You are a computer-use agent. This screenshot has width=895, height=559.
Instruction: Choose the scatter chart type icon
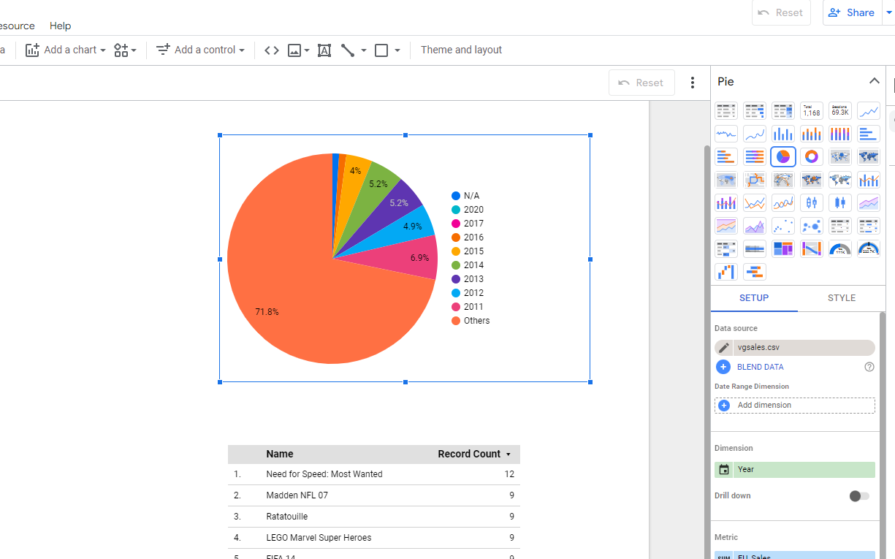[x=783, y=225]
